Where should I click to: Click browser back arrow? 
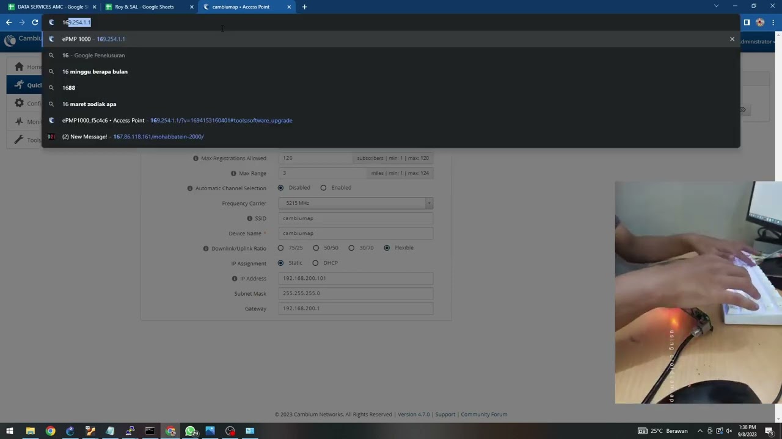(x=9, y=23)
